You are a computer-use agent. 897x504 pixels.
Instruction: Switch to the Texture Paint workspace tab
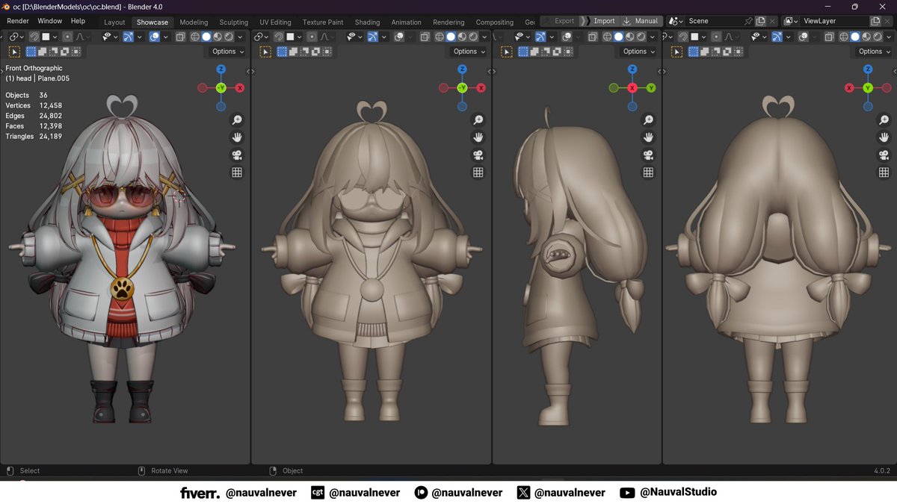[x=323, y=22]
